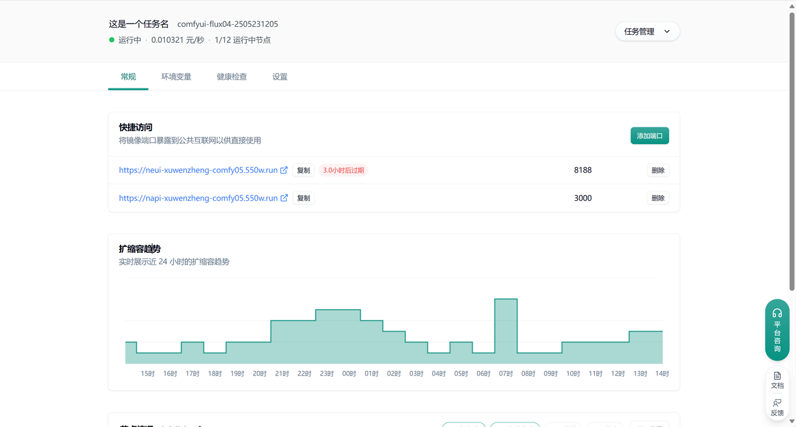Click the chevron arrow in 任务管理

[667, 32]
